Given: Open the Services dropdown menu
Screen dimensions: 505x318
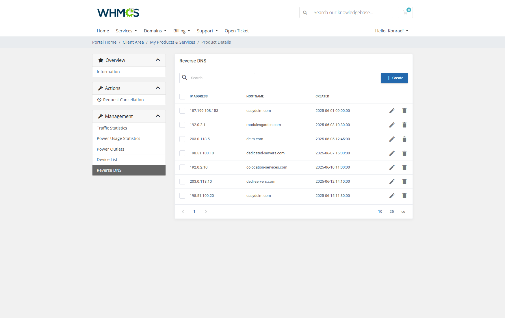Looking at the screenshot, I should 126,31.
